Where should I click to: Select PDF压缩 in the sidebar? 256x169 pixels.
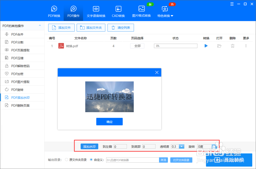pos(22,58)
